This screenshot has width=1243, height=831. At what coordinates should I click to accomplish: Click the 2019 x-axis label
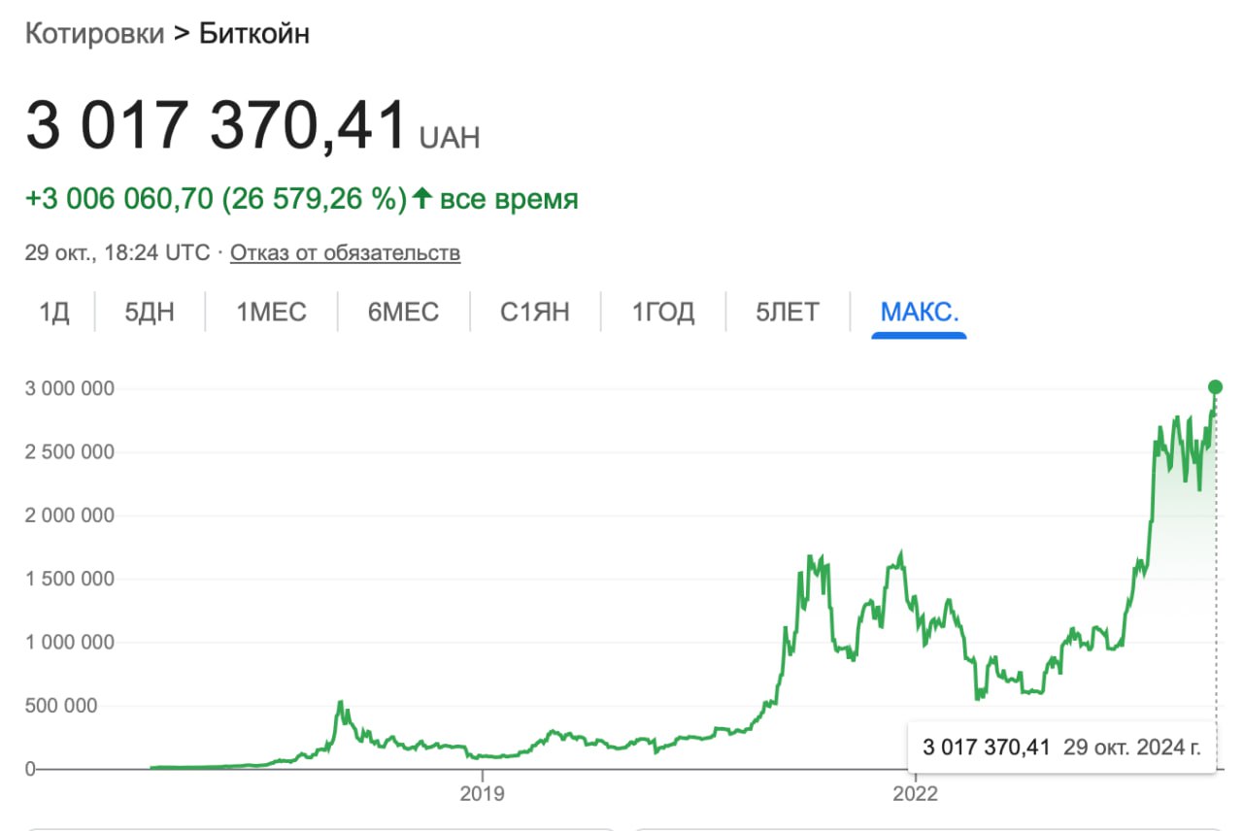pyautogui.click(x=482, y=793)
